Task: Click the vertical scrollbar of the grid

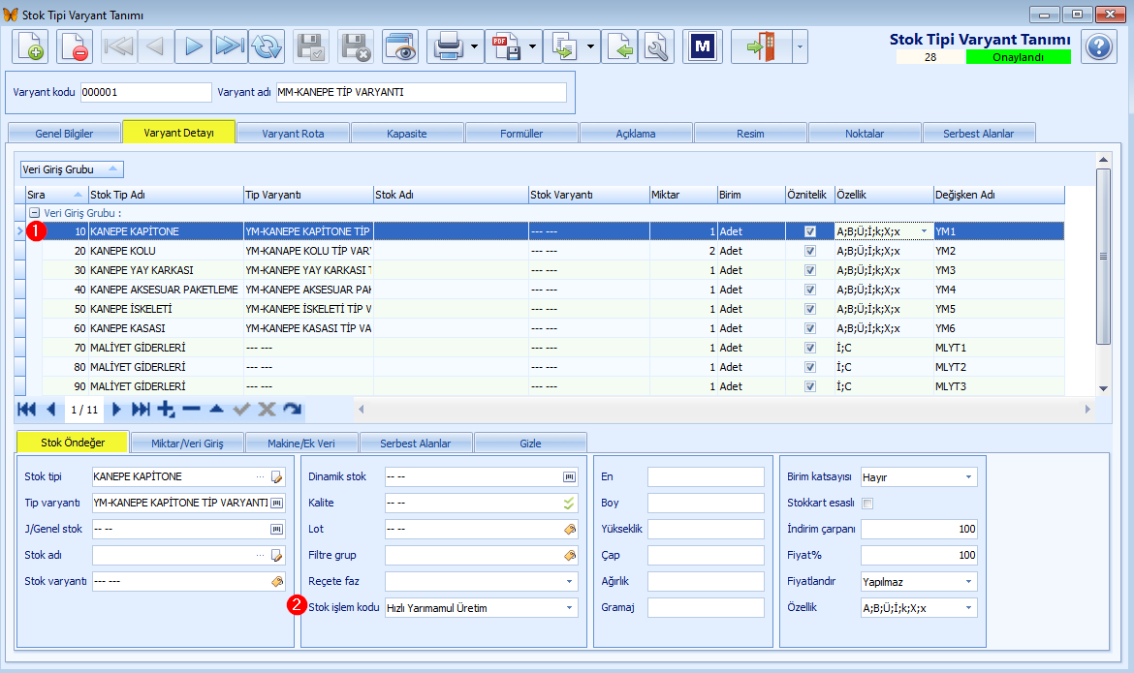Action: point(1103,256)
